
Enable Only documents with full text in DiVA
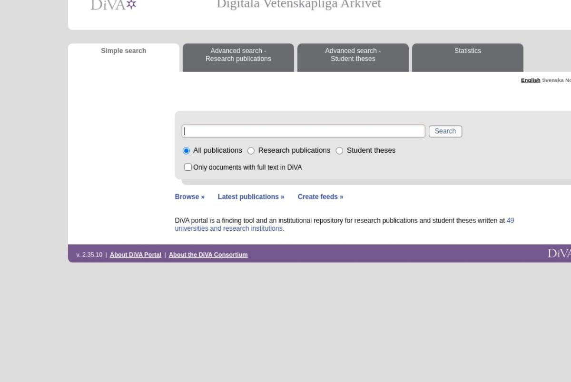[x=188, y=167]
